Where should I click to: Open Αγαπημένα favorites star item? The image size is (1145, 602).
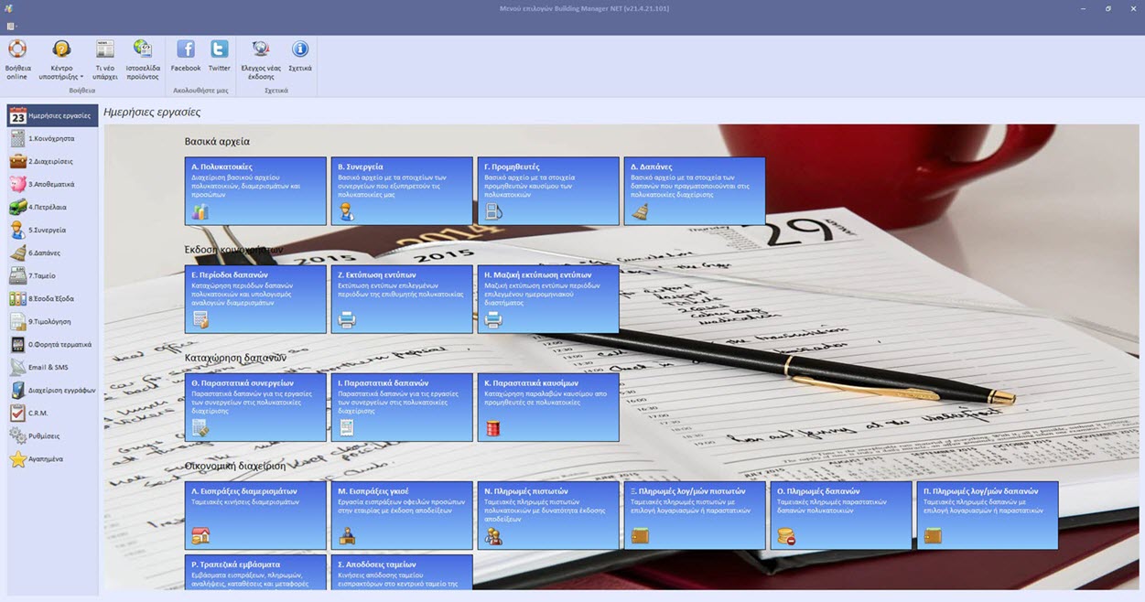click(x=52, y=459)
